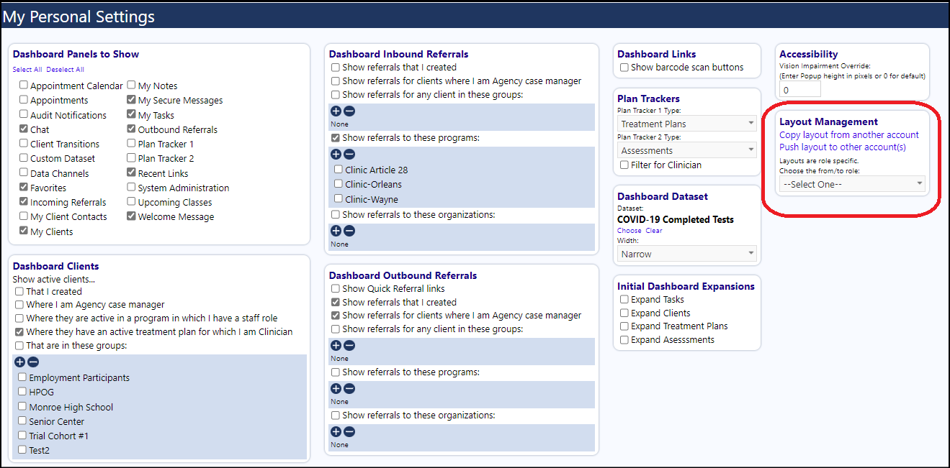The width and height of the screenshot is (950, 468).
Task: Add organization under Inbound 'referrals to these organizations'
Action: pyautogui.click(x=336, y=231)
